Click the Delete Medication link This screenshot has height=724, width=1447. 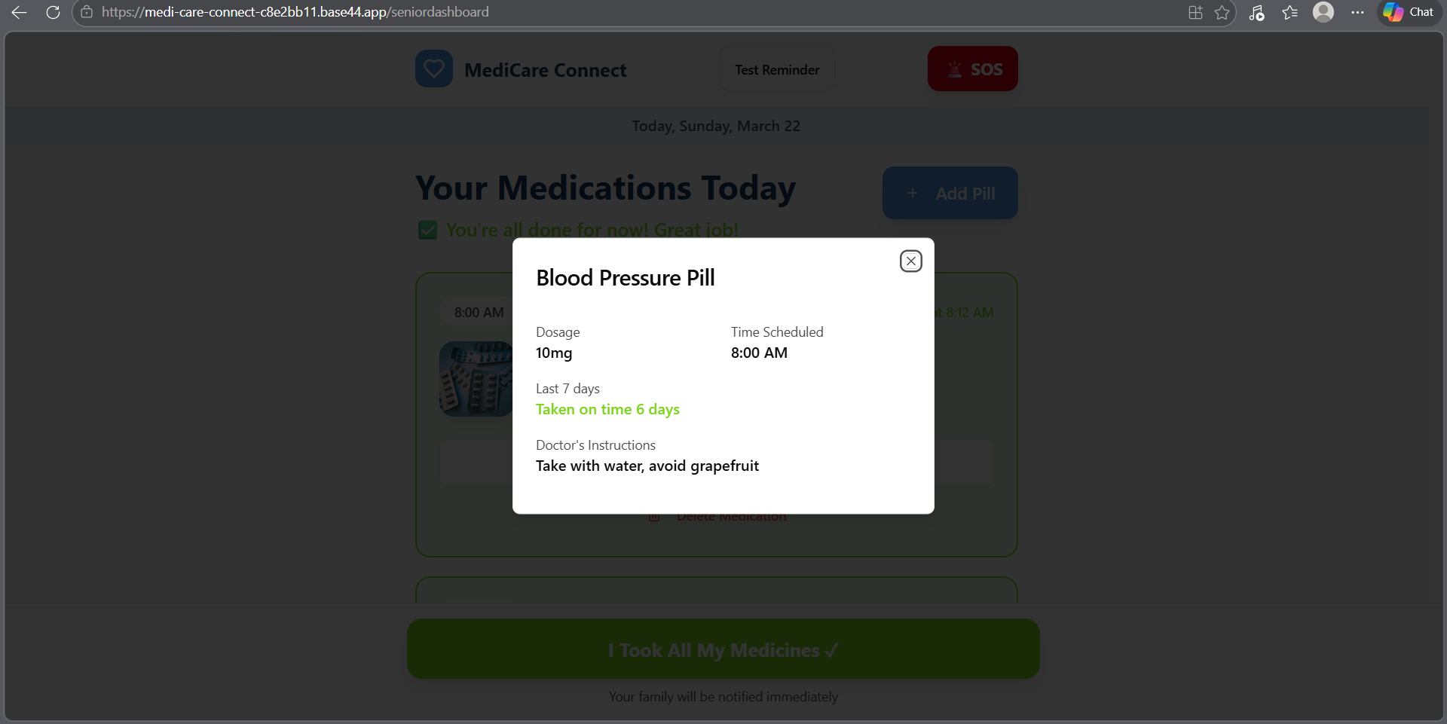(717, 517)
